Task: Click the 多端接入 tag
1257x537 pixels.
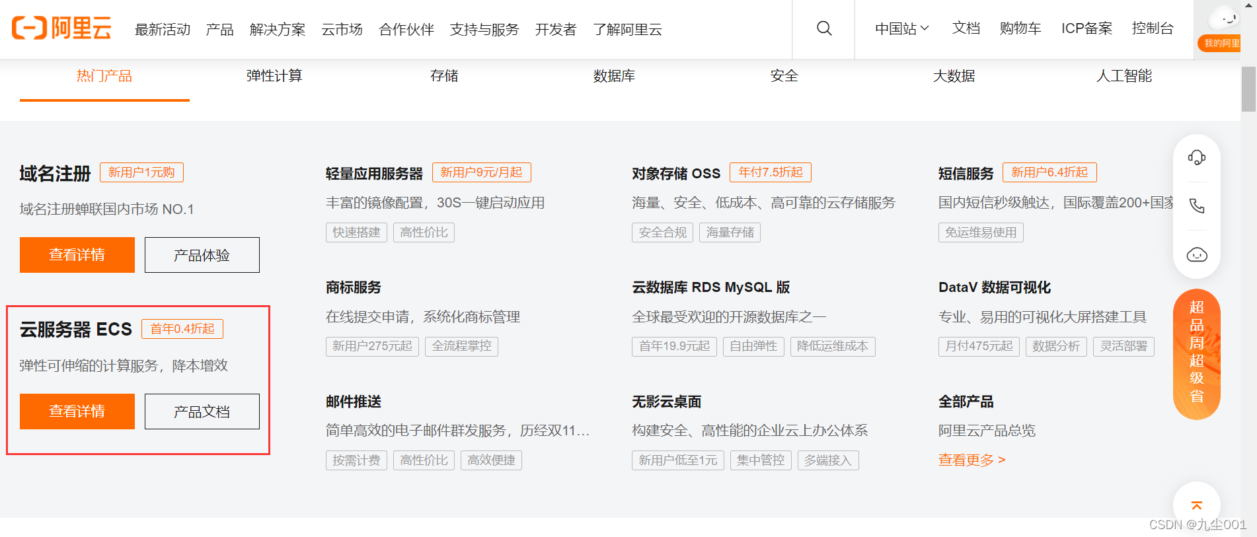Action: pos(828,460)
